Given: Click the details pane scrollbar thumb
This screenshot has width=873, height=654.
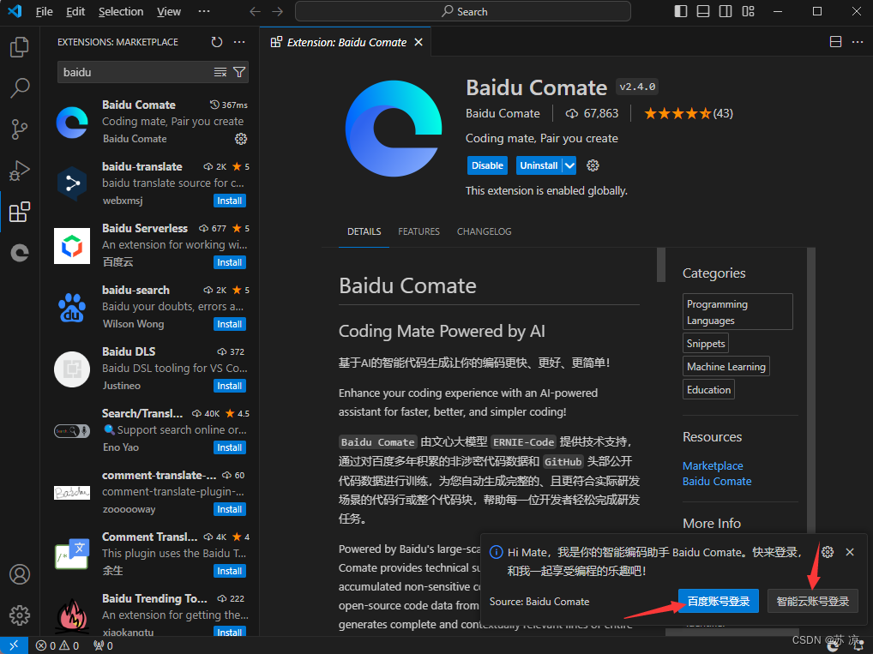Looking at the screenshot, I should (x=661, y=265).
